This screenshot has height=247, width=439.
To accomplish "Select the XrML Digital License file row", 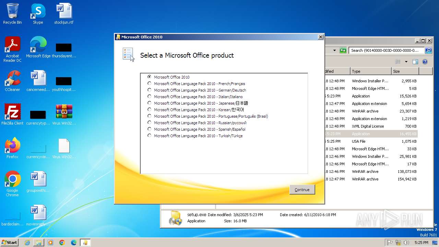I will (x=371, y=126).
